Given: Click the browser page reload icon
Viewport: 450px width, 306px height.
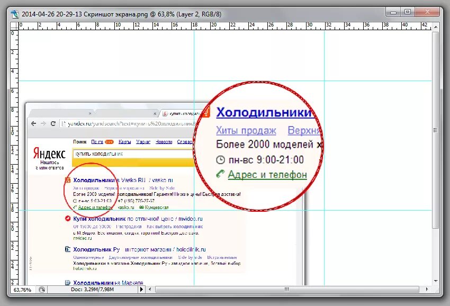Looking at the screenshot, I should (53, 123).
